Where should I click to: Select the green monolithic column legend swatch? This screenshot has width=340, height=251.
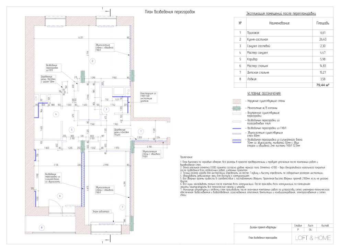click(x=238, y=108)
